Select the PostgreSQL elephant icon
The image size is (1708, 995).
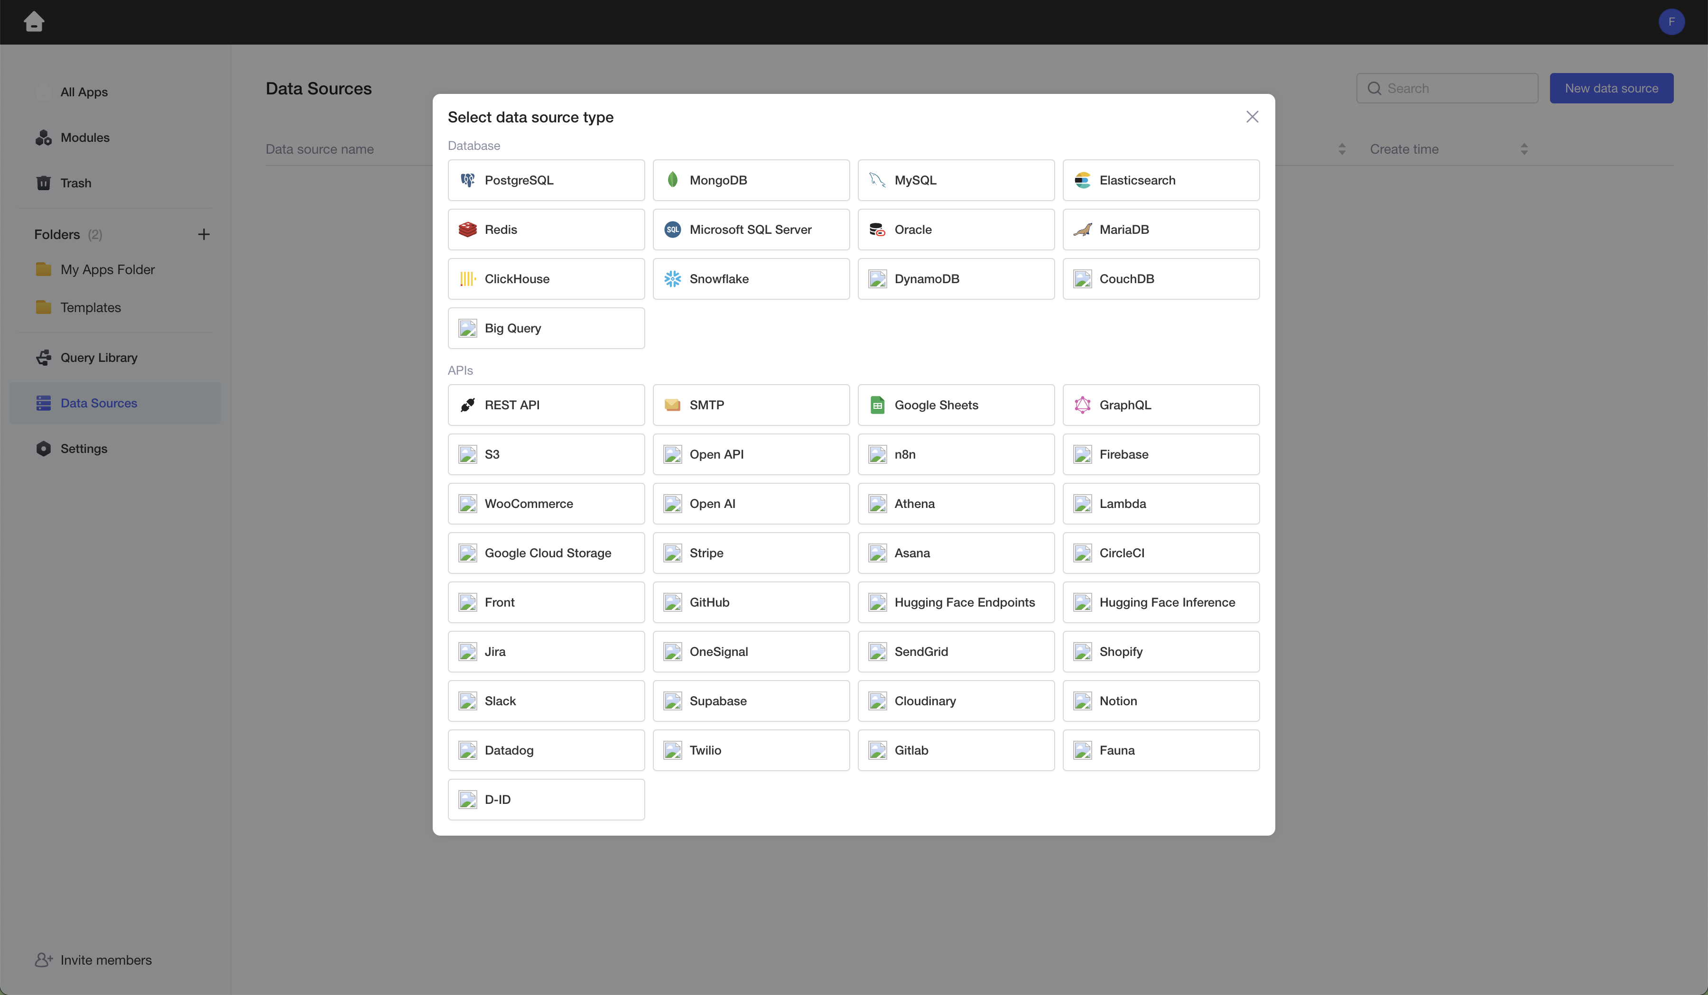pos(468,180)
